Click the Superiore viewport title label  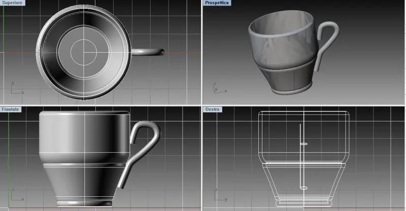pos(12,3)
